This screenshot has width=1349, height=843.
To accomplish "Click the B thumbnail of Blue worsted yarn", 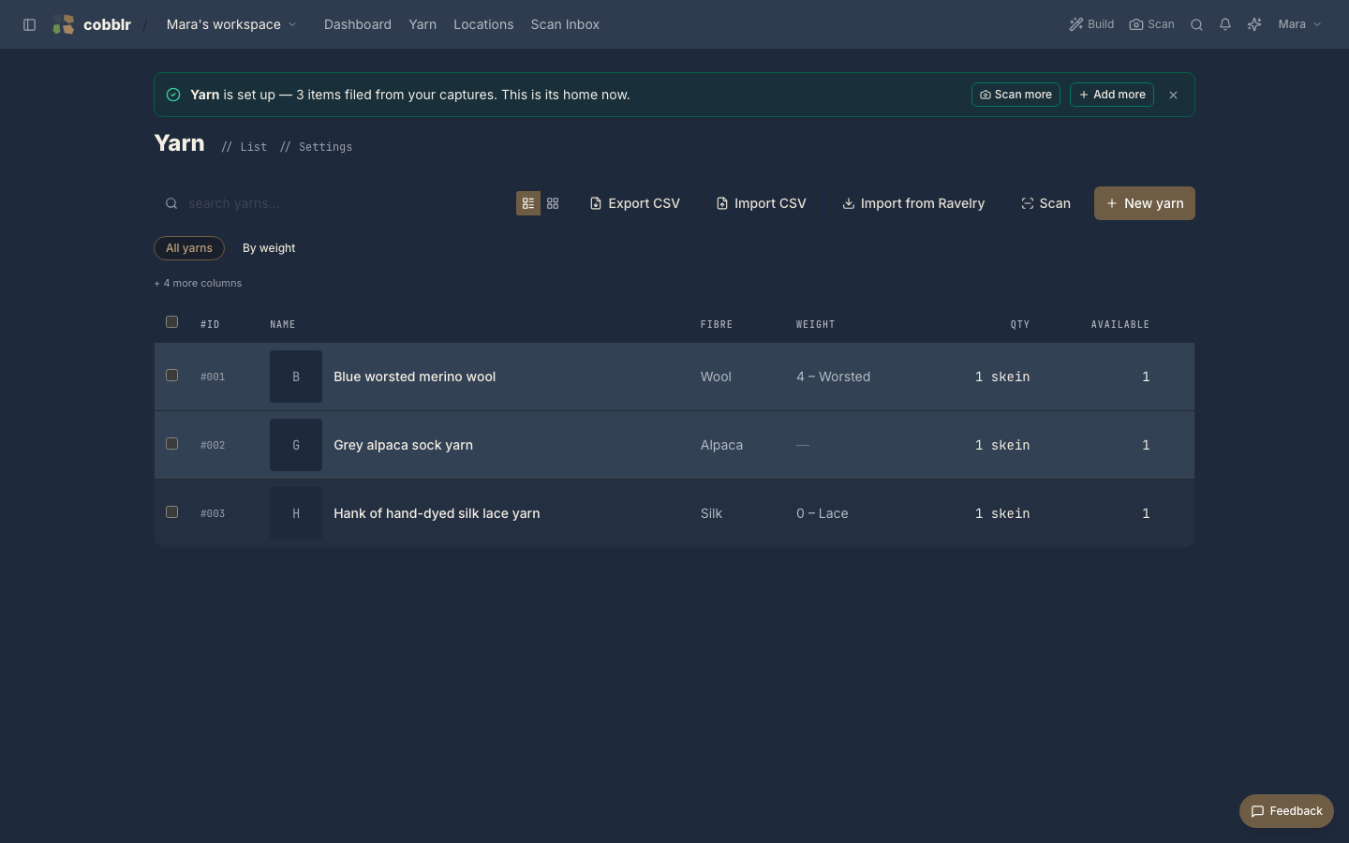I will [296, 377].
